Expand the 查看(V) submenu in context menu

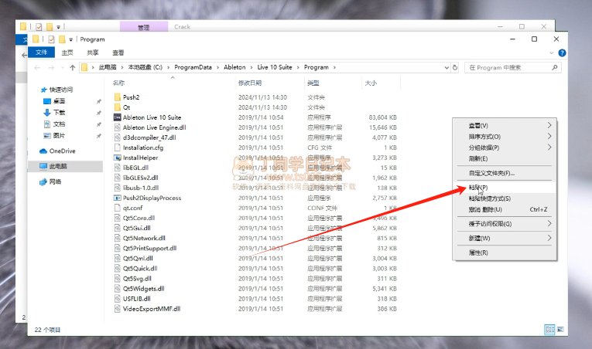(x=549, y=125)
